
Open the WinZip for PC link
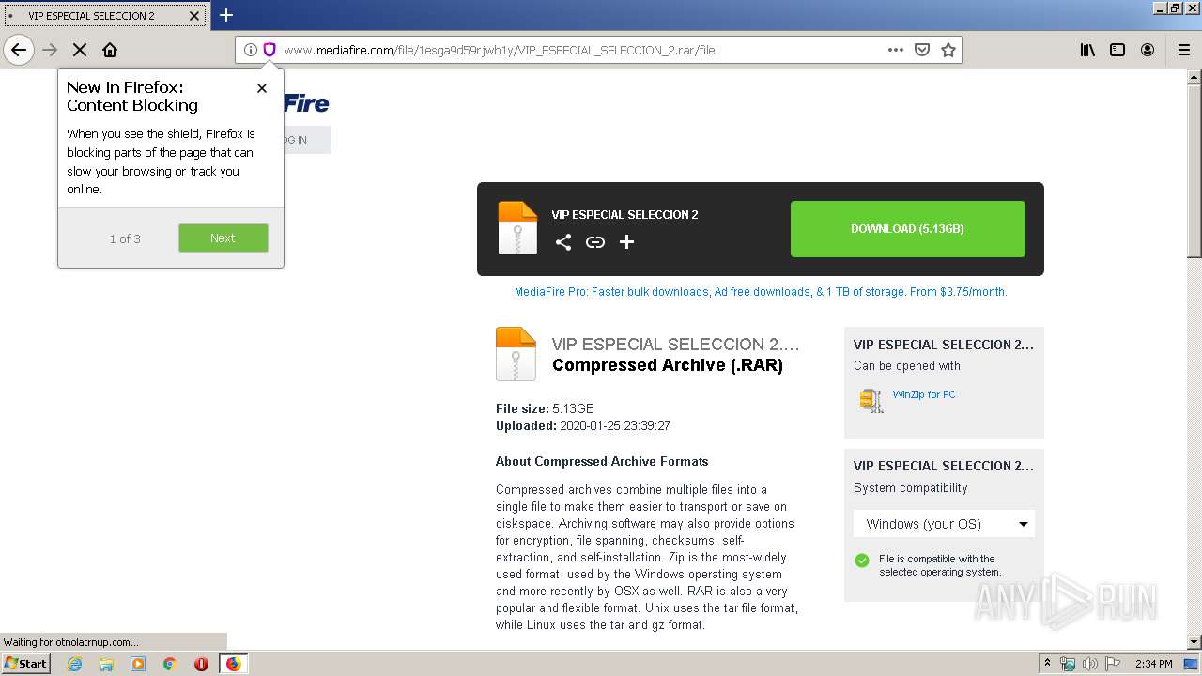924,394
